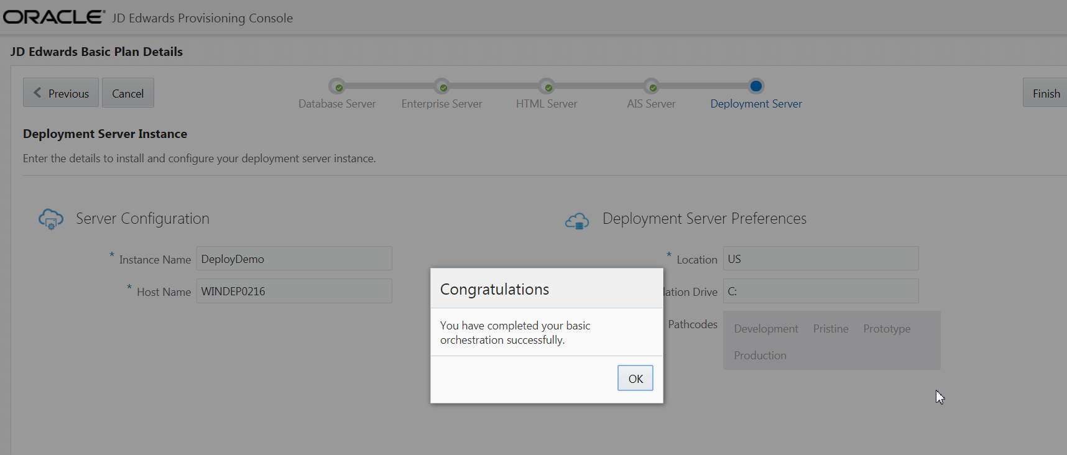Click the 'JD Edwards Basic Plan Details' title
1067x455 pixels.
[x=96, y=52]
